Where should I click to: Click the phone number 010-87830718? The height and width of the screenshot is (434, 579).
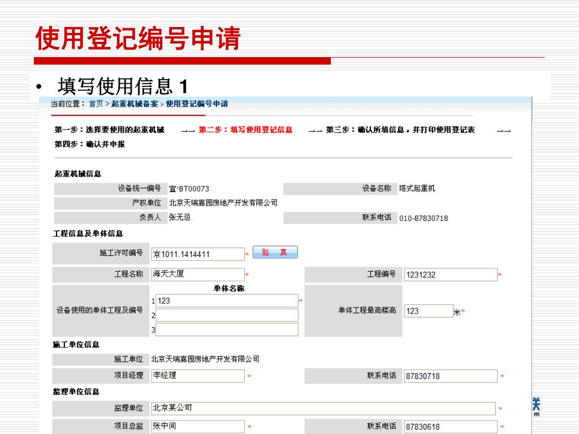pos(424,219)
